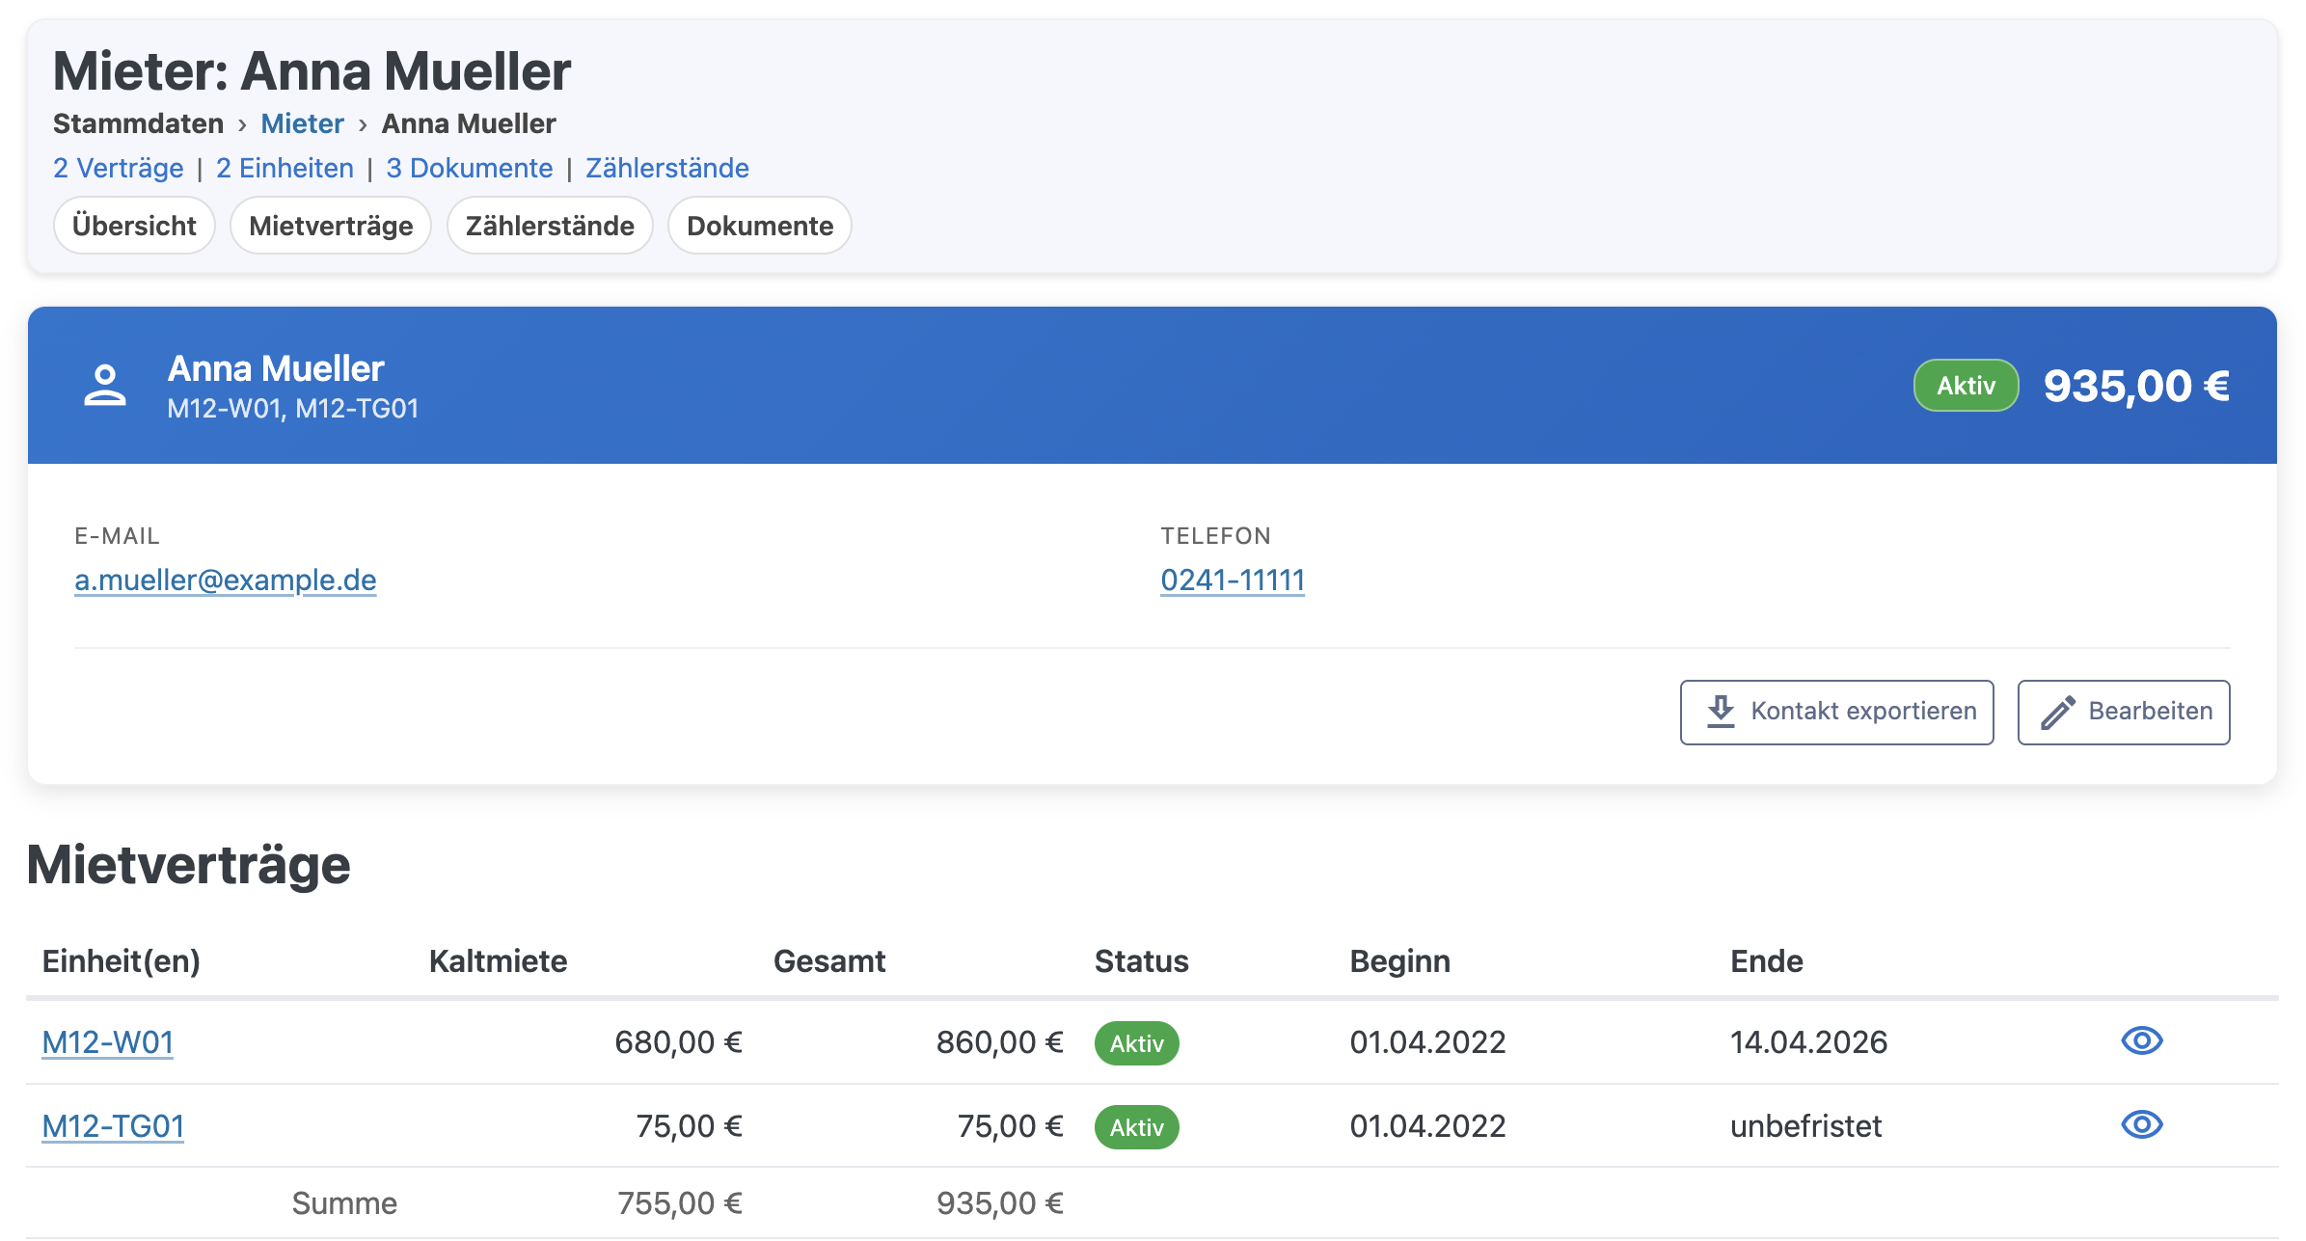Click the pencil icon on Bearbeiten
The image size is (2306, 1241).
pos(2057,713)
